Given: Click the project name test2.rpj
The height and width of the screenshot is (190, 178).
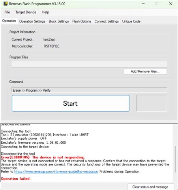Looking at the screenshot, I should click(49, 40).
